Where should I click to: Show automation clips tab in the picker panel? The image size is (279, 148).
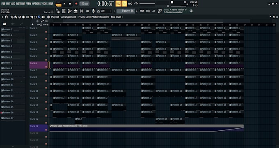[21, 24]
